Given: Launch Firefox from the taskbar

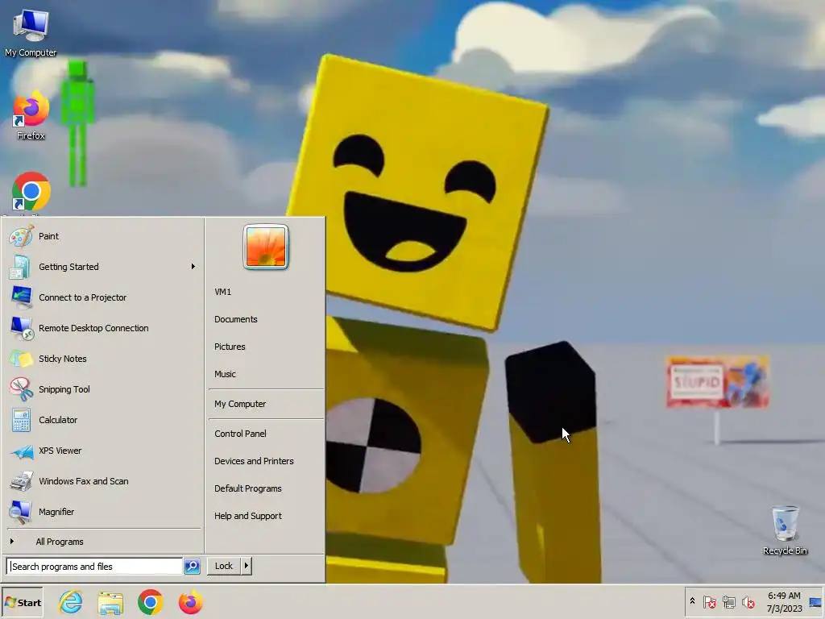Looking at the screenshot, I should coord(190,602).
